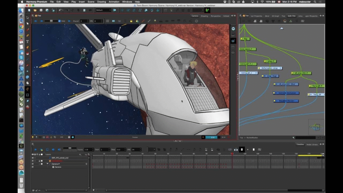Toggle the yellow enable box on Deformation-strap node
Viewport: 343px width, 193px height.
point(259,68)
